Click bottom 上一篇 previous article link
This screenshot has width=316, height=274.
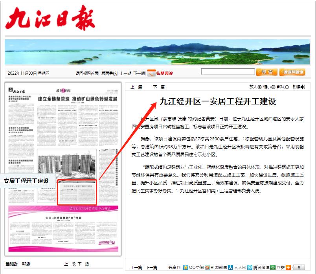(x=136, y=268)
